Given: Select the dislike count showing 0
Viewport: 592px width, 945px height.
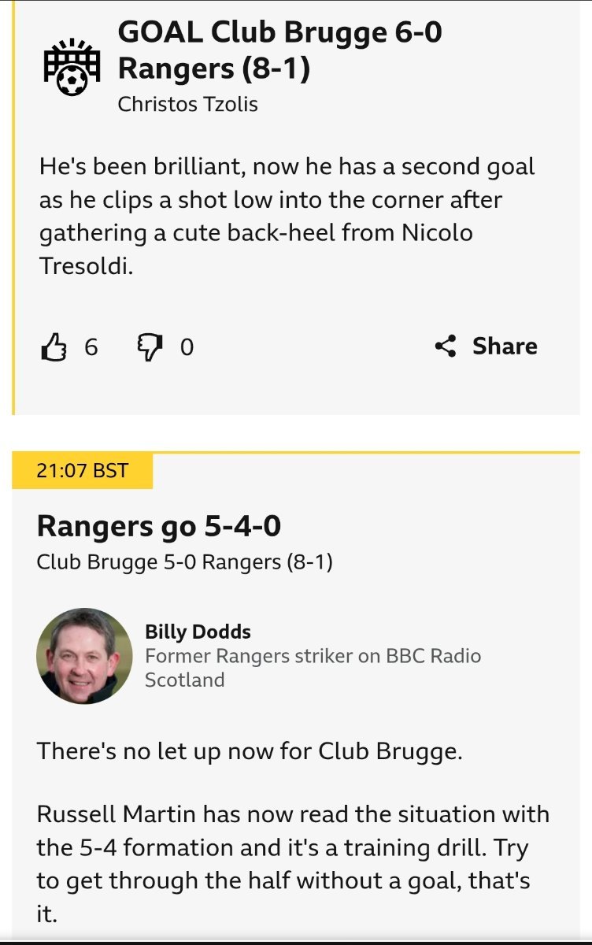Looking at the screenshot, I should [187, 346].
